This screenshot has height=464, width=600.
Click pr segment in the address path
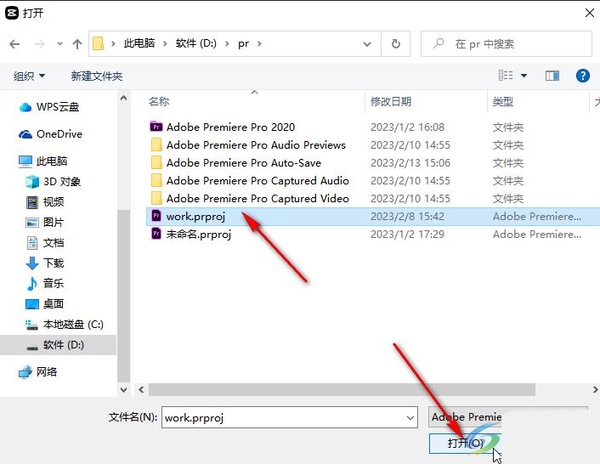point(243,43)
